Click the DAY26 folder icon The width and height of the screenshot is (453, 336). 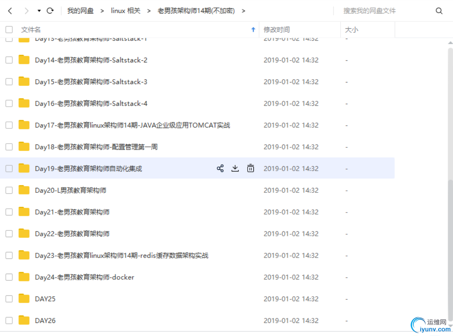[x=24, y=320]
